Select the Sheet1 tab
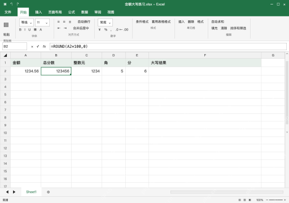Viewport: 289px width, 203px height. pos(31,192)
